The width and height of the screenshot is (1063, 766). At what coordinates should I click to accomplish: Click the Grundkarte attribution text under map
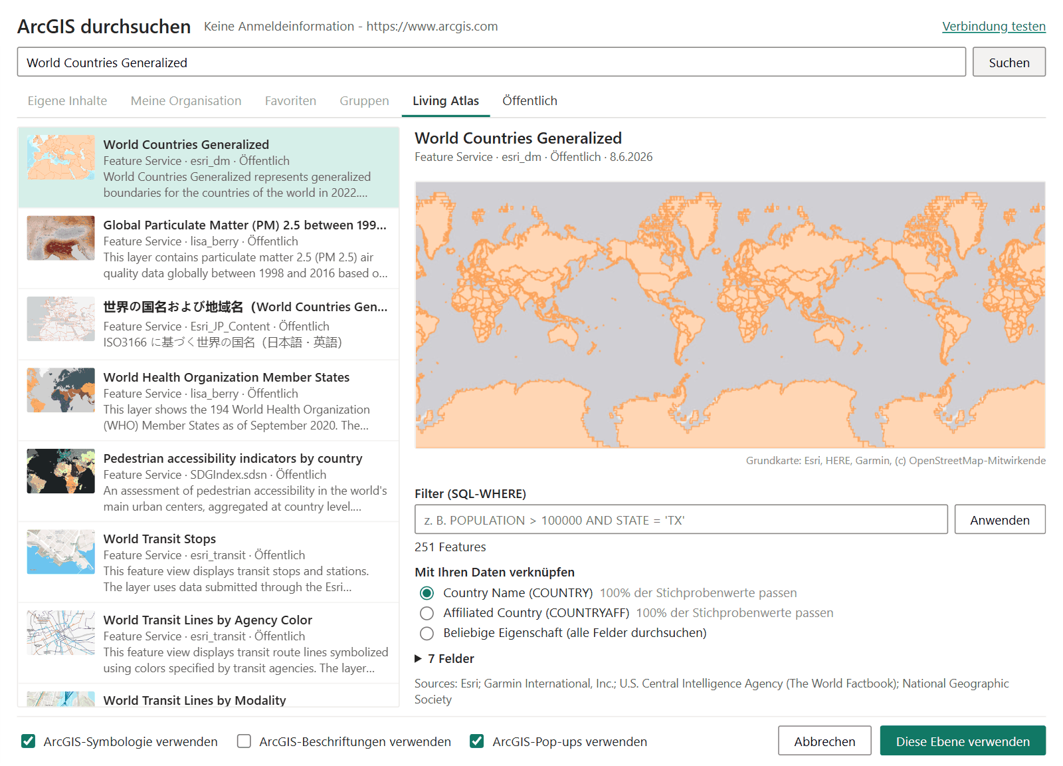(896, 460)
